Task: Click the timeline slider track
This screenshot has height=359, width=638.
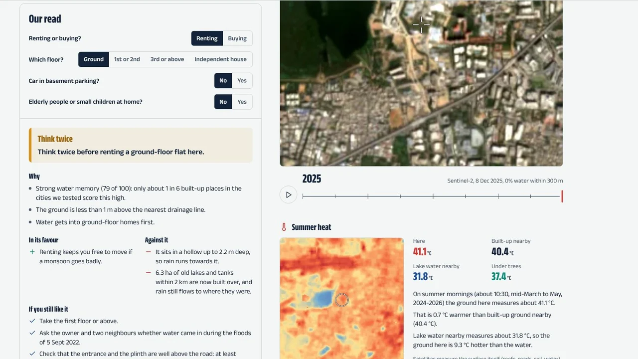Action: 432,196
